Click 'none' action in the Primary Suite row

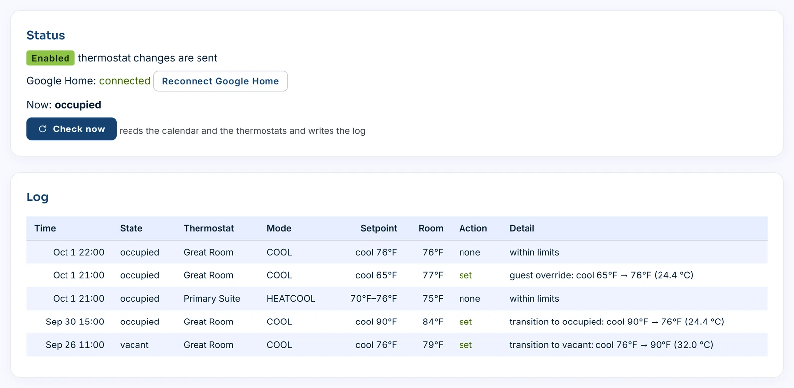coord(469,299)
